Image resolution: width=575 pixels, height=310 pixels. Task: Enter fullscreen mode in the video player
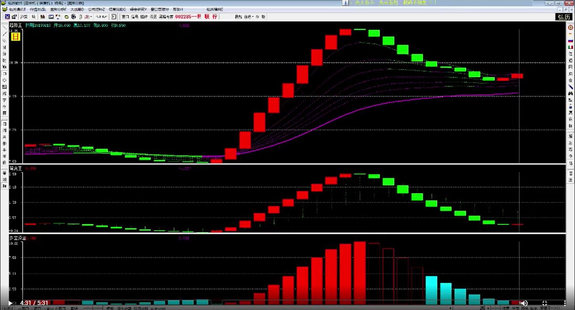pyautogui.click(x=544, y=303)
